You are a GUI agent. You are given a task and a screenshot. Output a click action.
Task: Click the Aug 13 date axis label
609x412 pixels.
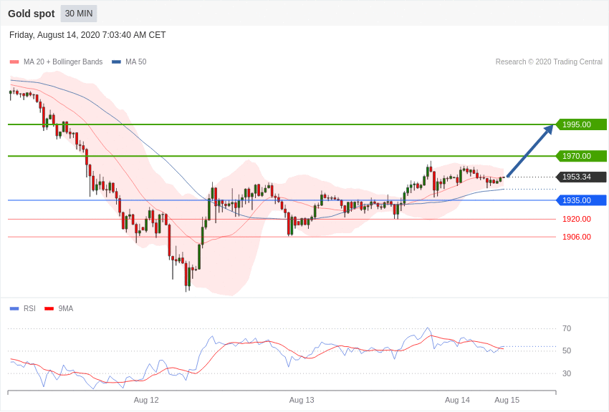coord(302,400)
